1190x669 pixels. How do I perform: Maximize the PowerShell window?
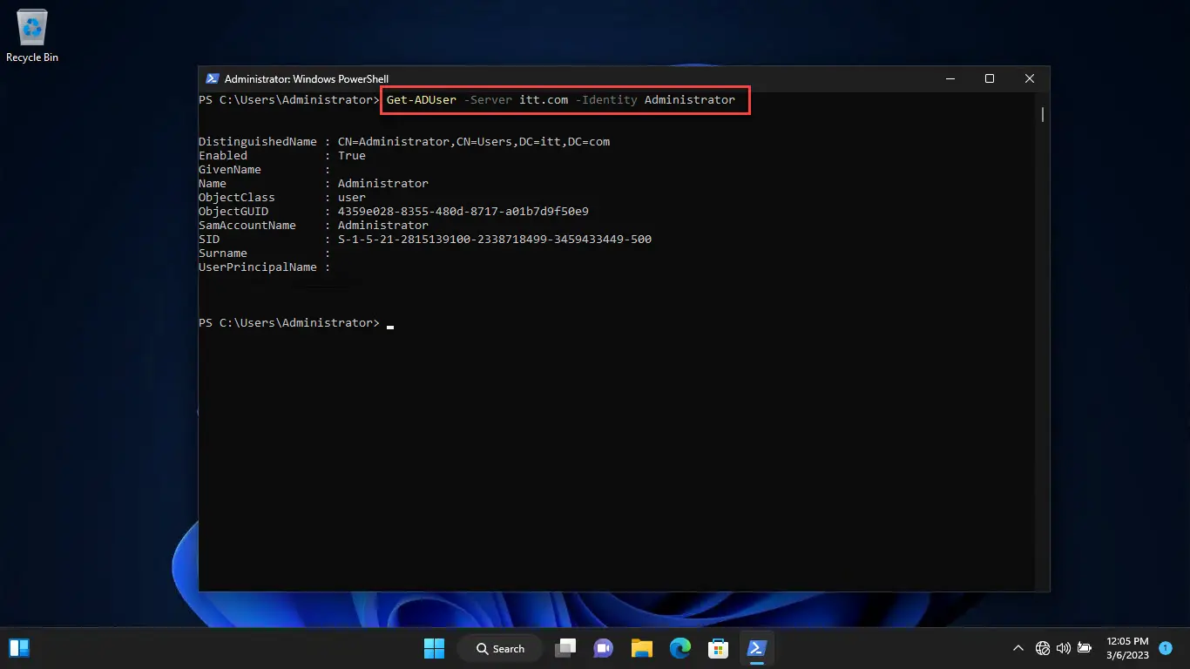pyautogui.click(x=990, y=78)
